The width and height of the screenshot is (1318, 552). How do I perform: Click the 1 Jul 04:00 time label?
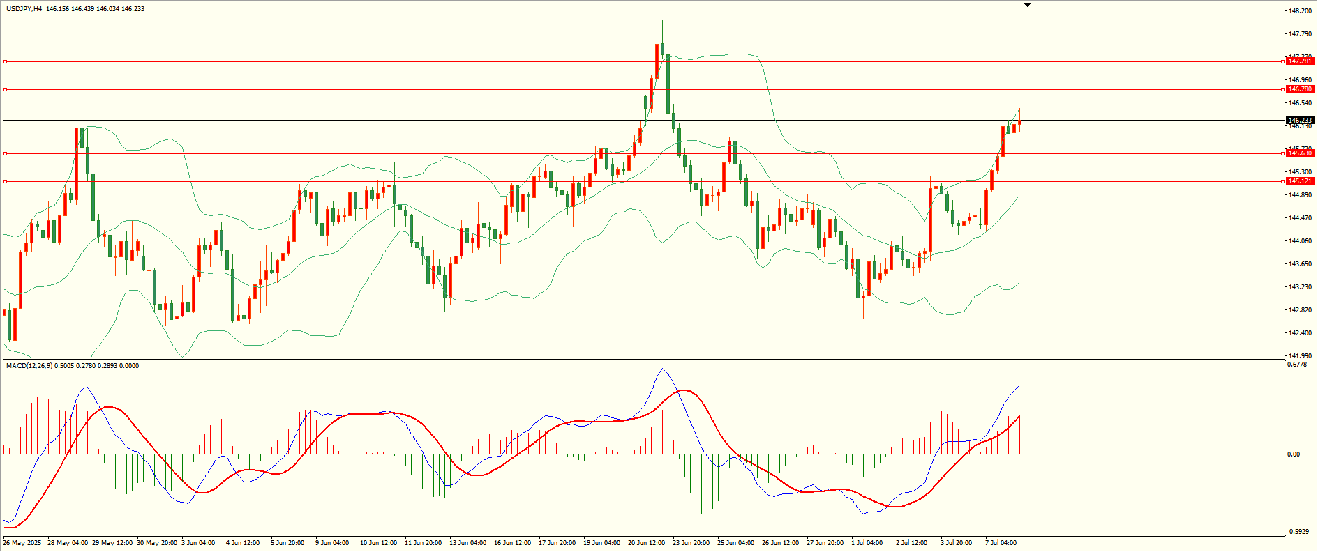coord(867,543)
